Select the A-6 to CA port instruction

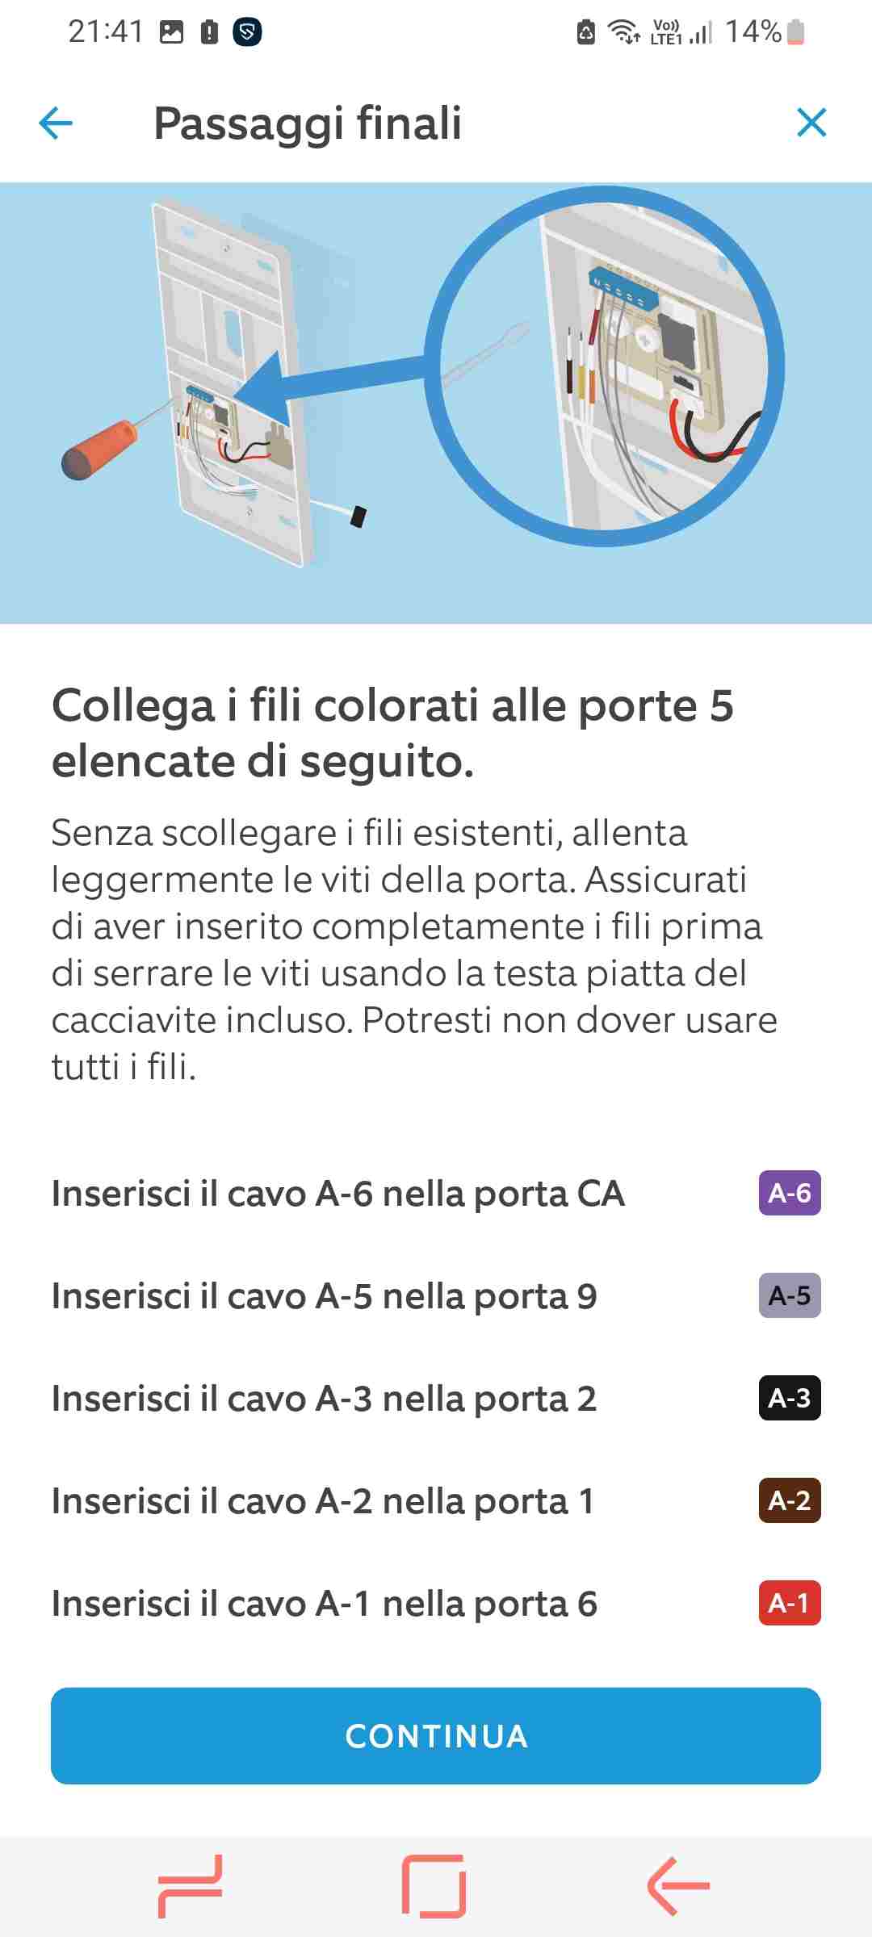338,1194
